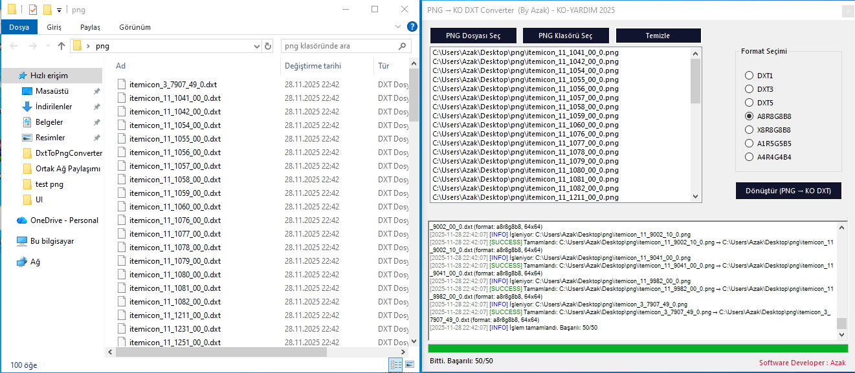Switch to the Görünüm ribbon tab

coord(135,27)
